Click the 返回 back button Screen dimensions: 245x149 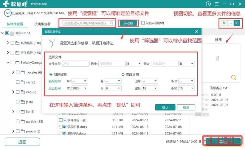pyautogui.click(x=22, y=142)
